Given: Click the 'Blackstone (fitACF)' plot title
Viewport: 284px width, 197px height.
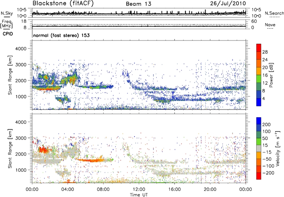Looking at the screenshot, I should pyautogui.click(x=63, y=3).
